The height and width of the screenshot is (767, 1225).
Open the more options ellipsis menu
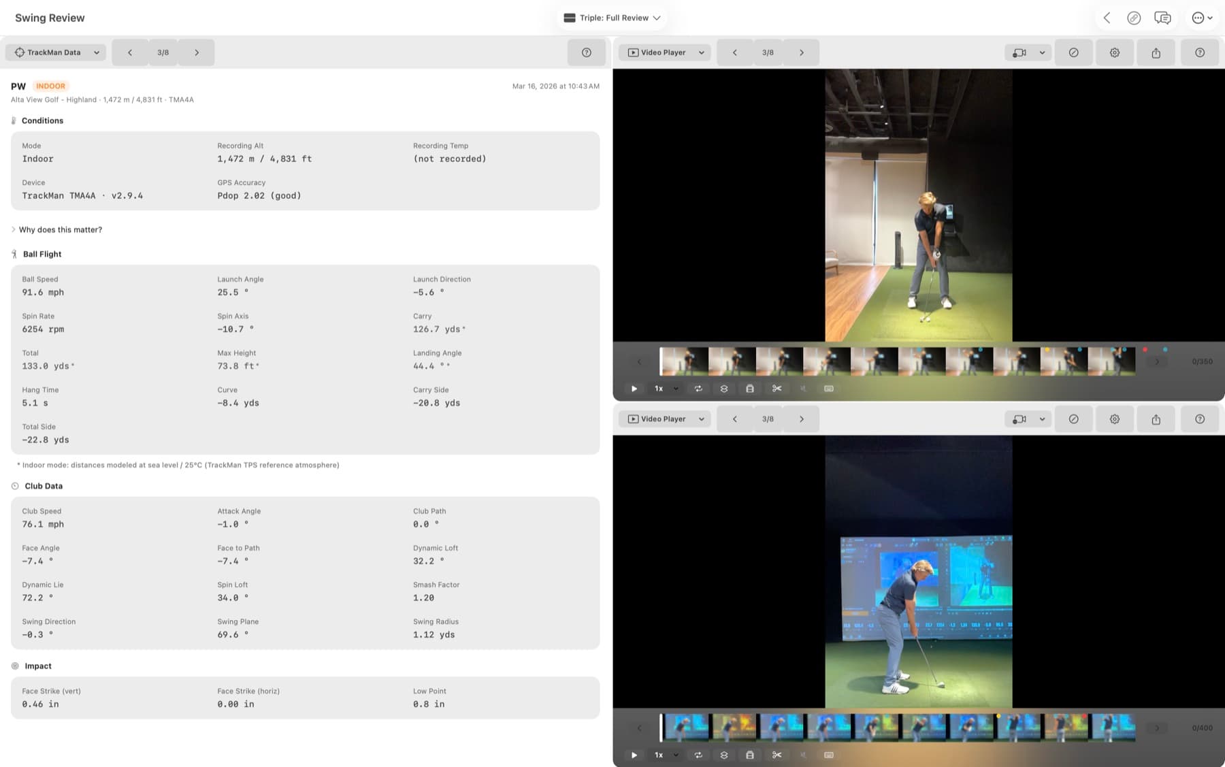[1202, 18]
